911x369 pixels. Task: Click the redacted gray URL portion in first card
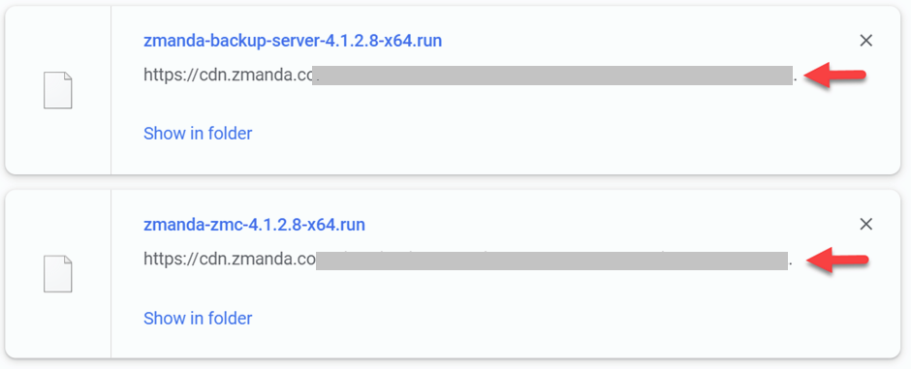(552, 76)
